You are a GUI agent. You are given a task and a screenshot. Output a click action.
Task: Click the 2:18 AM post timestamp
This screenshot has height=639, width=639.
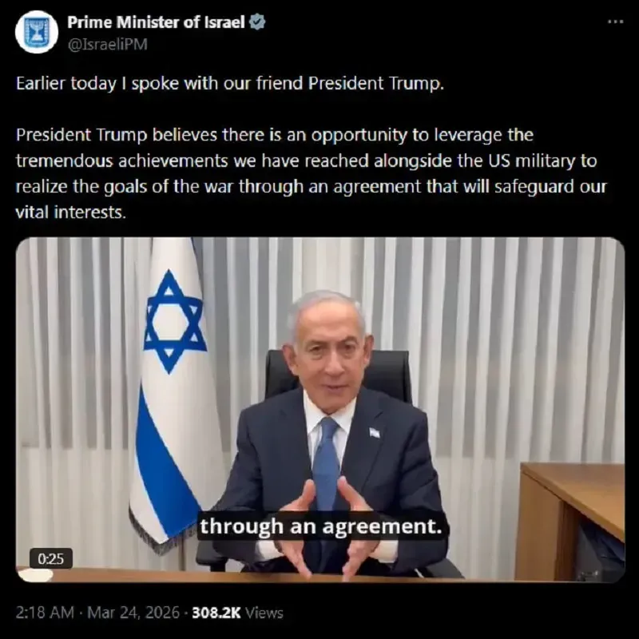tap(45, 613)
